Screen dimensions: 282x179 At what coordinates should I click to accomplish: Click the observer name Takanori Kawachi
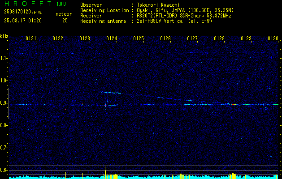click(x=158, y=5)
